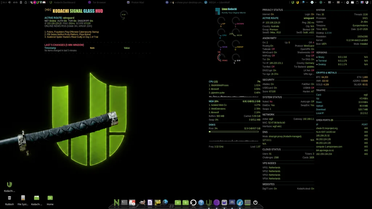Open the Kodachi folder desktop icon

point(37,200)
